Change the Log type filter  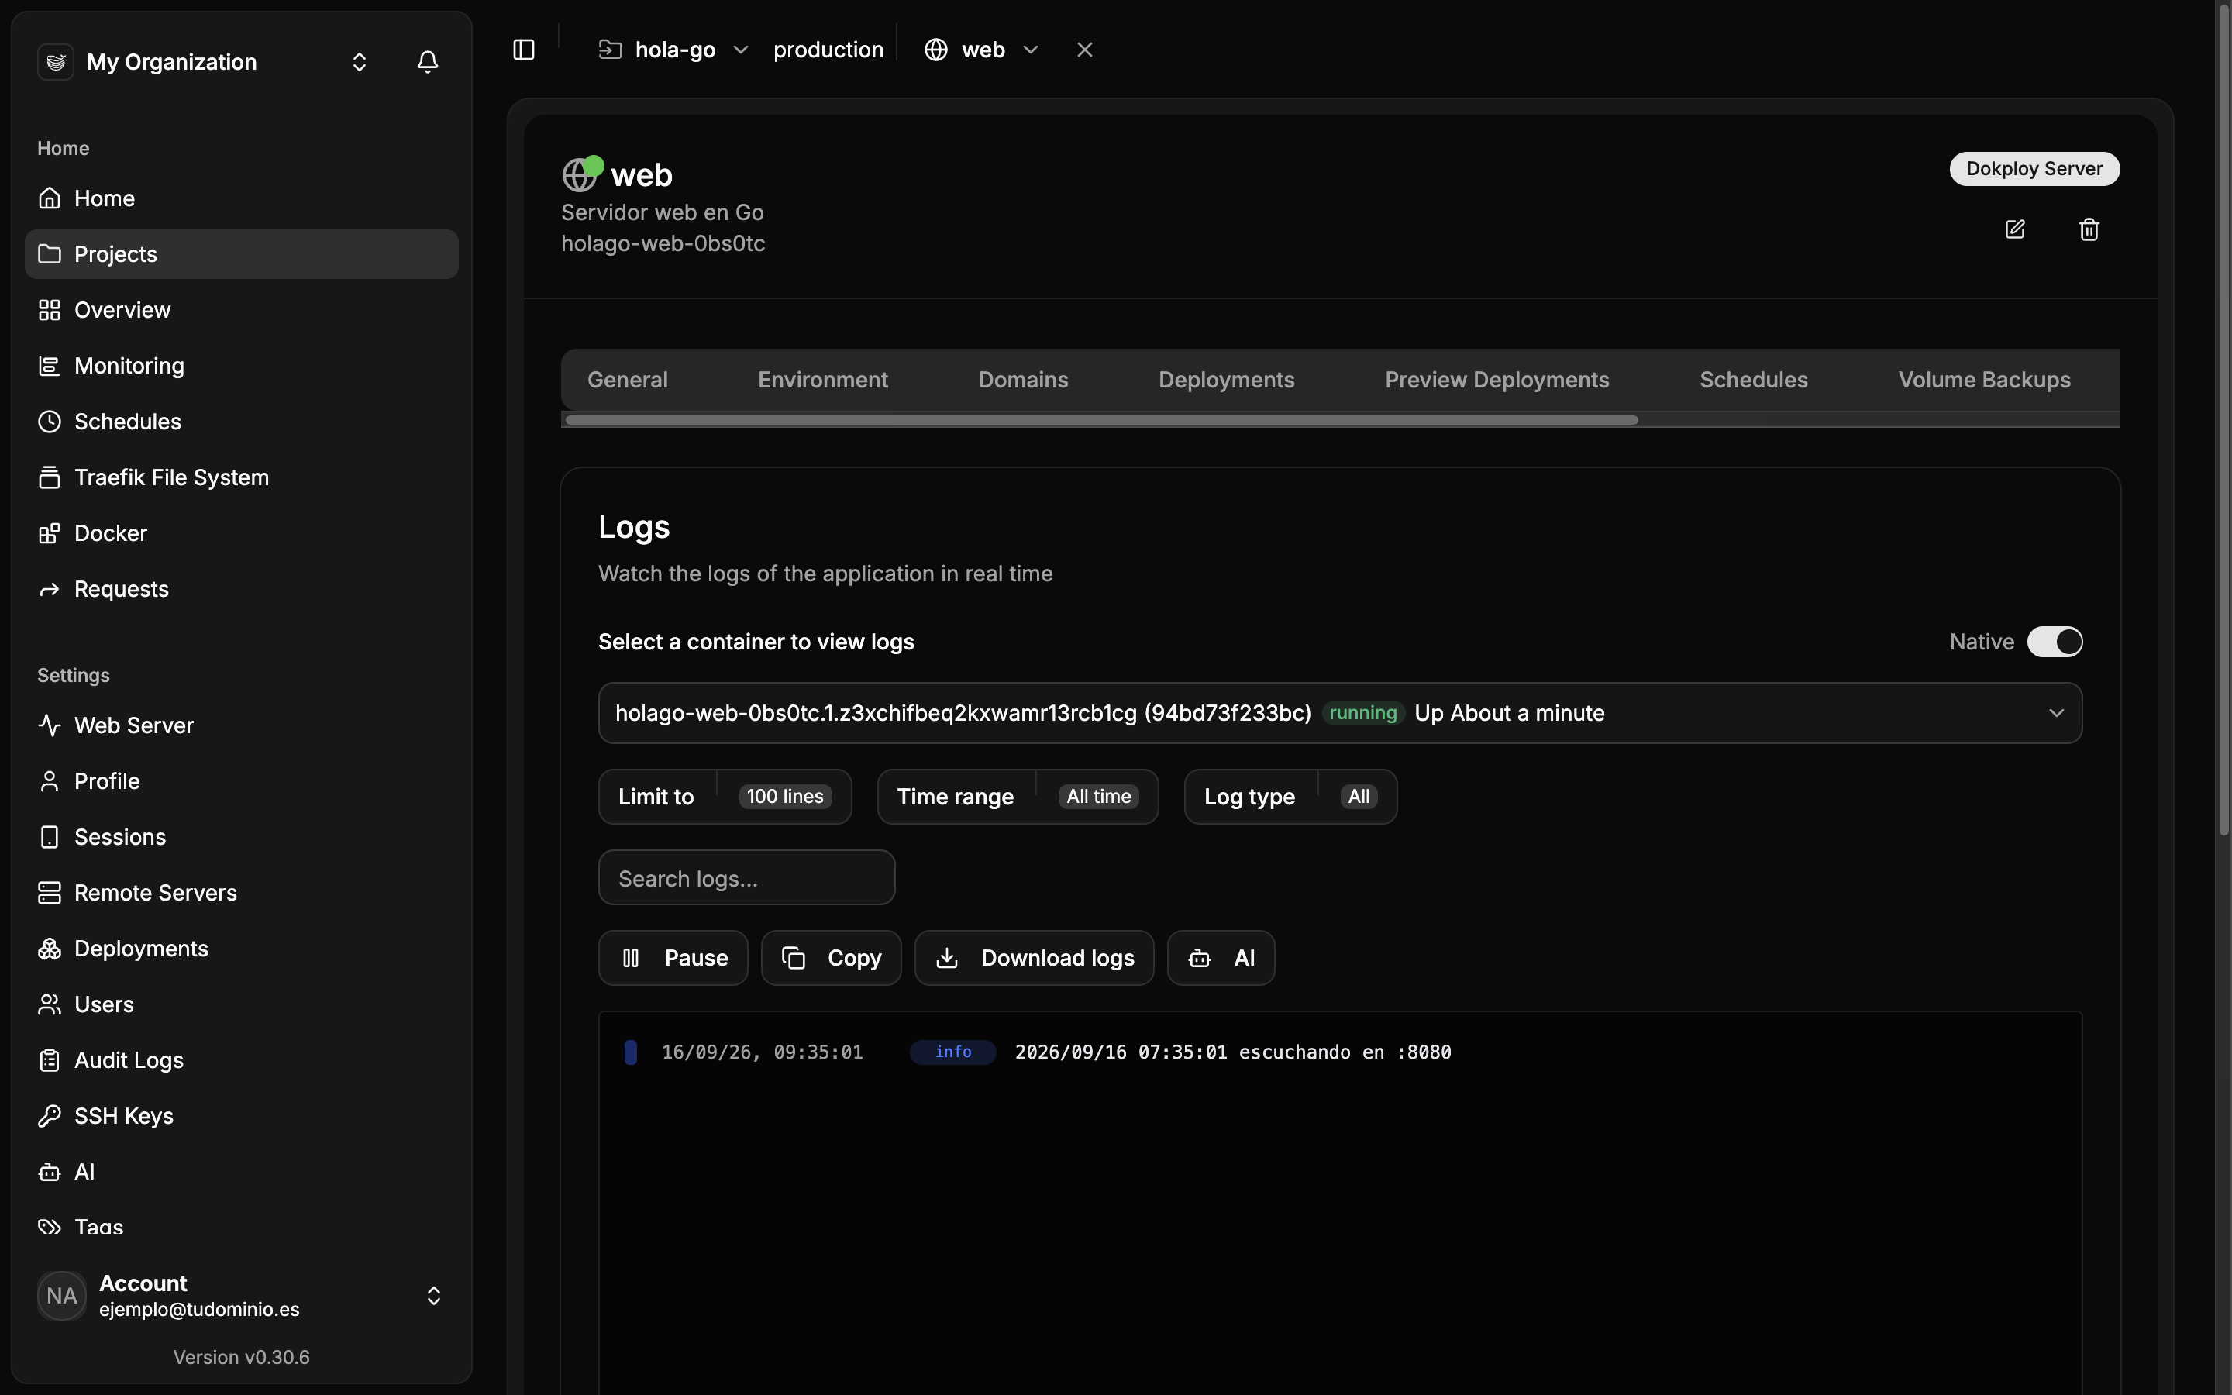click(x=1290, y=796)
